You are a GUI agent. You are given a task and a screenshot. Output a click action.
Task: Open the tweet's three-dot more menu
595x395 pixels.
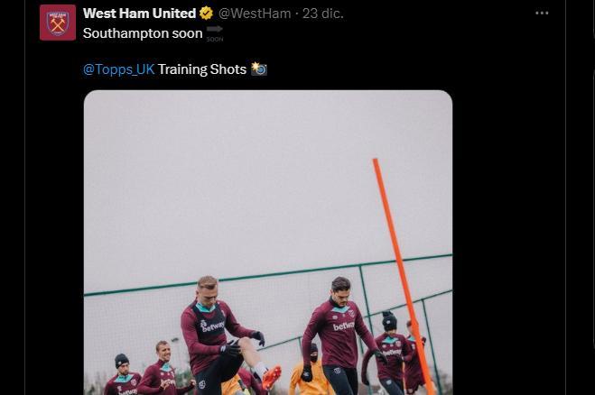click(542, 14)
